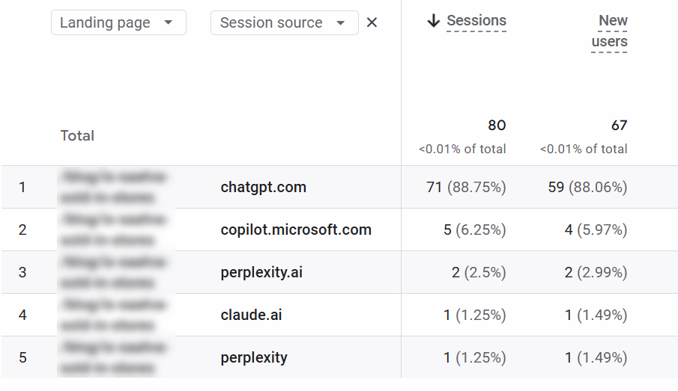The image size is (678, 391).
Task: Click row number 2
Action: coord(22,230)
